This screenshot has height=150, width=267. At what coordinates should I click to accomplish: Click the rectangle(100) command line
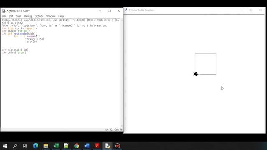(x=18, y=50)
